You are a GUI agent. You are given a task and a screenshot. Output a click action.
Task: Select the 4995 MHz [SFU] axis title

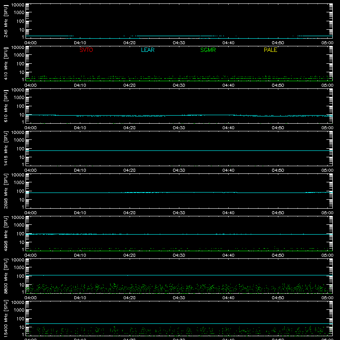tap(6, 233)
